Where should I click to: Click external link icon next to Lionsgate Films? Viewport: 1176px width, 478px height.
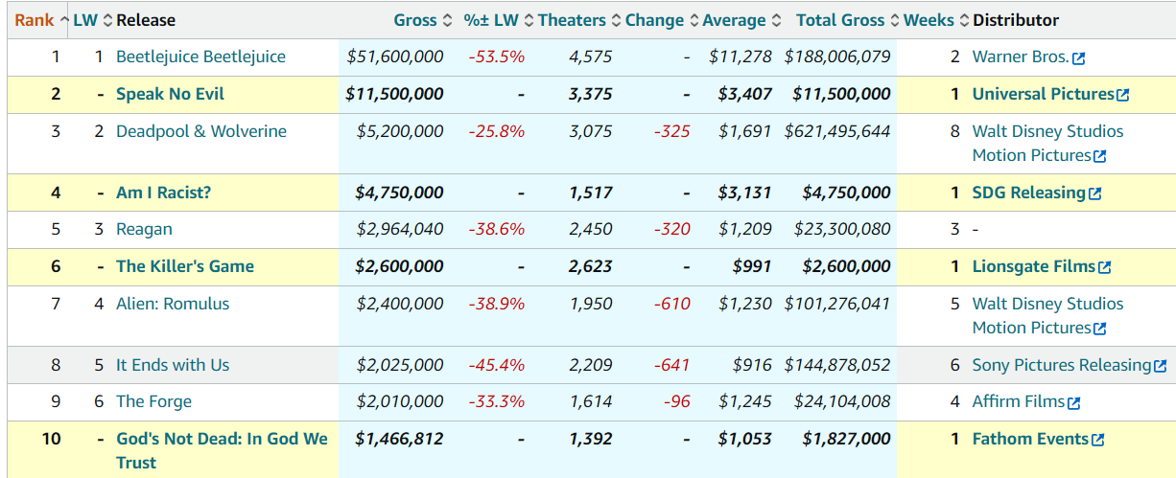1104,268
